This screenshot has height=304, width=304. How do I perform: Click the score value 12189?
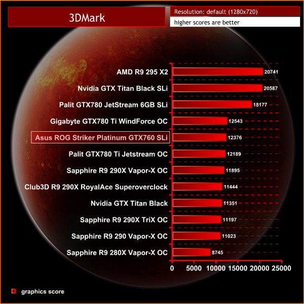point(234,154)
